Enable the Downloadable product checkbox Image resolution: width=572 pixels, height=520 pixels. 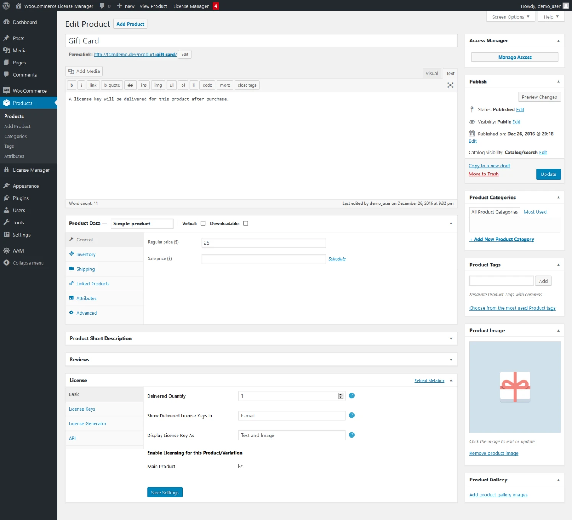[x=246, y=224]
